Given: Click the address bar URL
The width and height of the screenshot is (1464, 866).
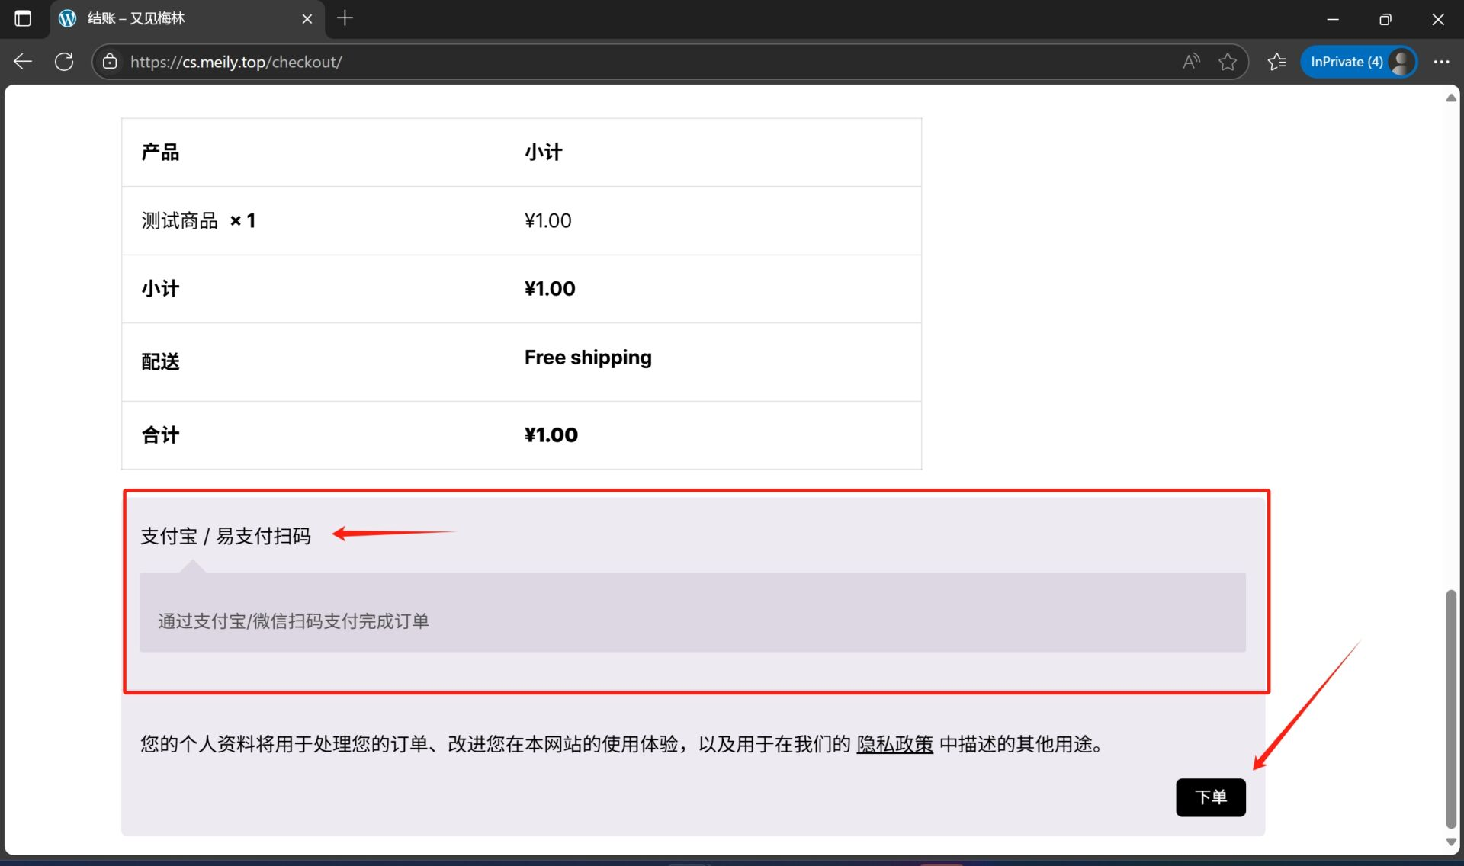Looking at the screenshot, I should coord(236,62).
